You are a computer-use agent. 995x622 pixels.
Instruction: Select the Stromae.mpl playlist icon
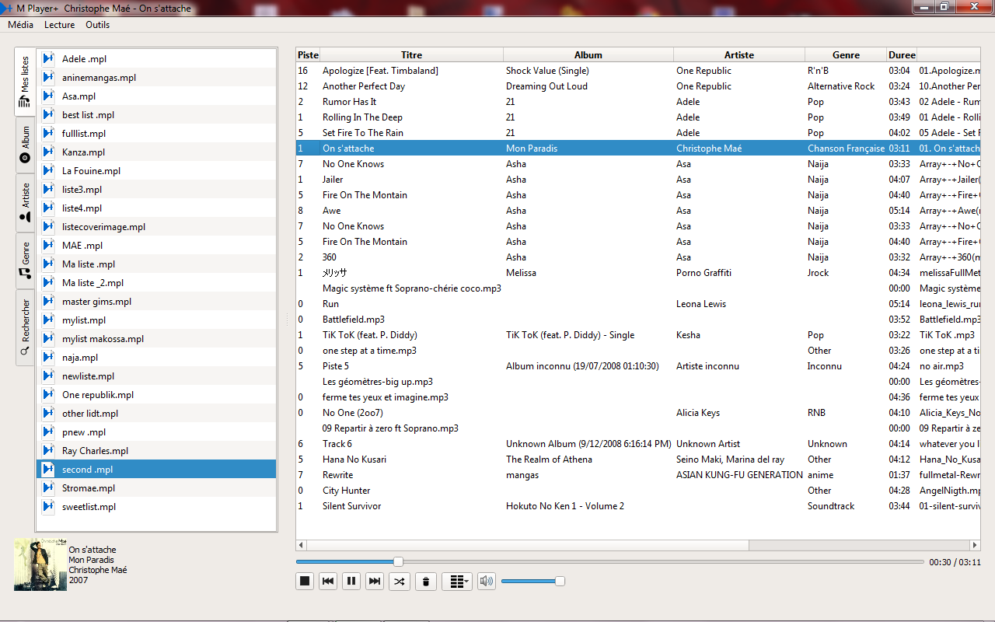coord(48,488)
